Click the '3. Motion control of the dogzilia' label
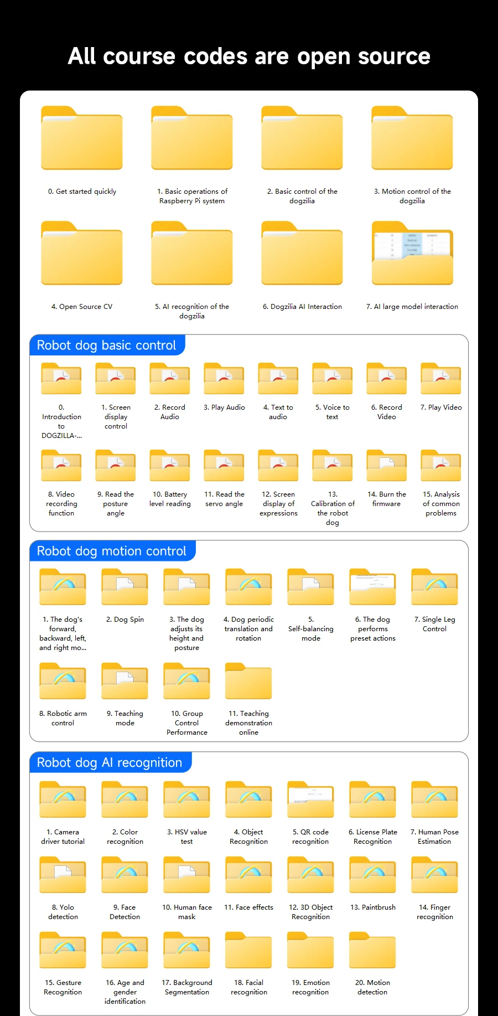Viewport: 498px width, 1016px height. coord(412,196)
